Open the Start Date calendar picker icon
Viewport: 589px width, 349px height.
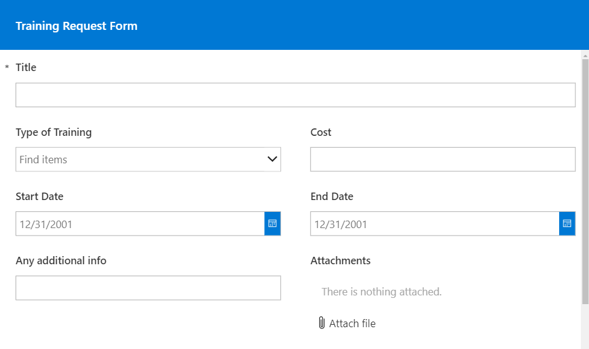click(x=272, y=224)
